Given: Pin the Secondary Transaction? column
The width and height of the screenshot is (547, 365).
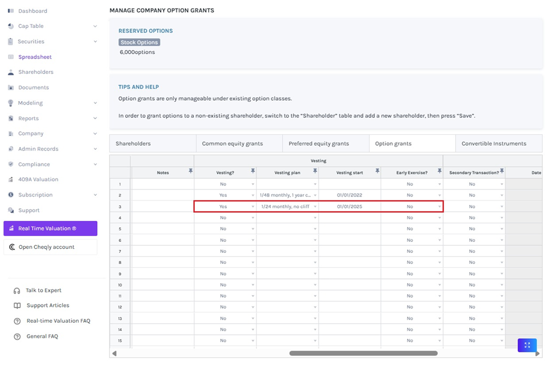Looking at the screenshot, I should [x=502, y=171].
